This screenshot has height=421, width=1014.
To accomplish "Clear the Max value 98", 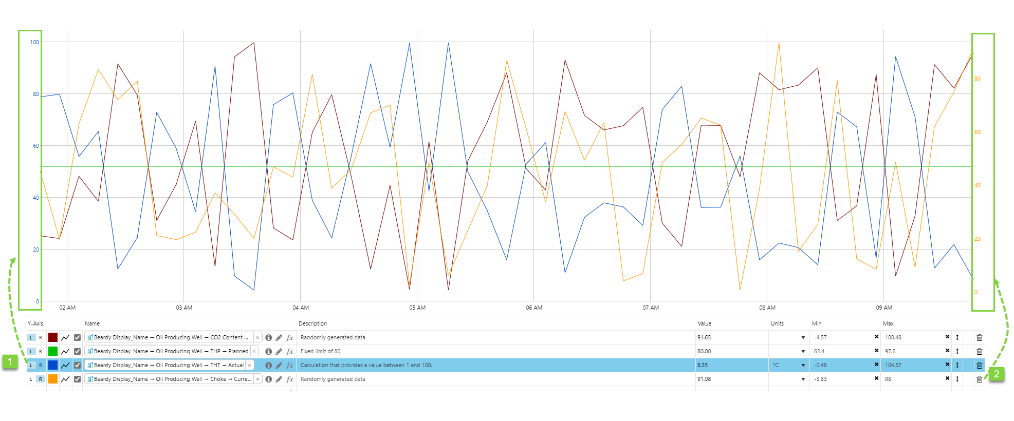I will pyautogui.click(x=947, y=378).
